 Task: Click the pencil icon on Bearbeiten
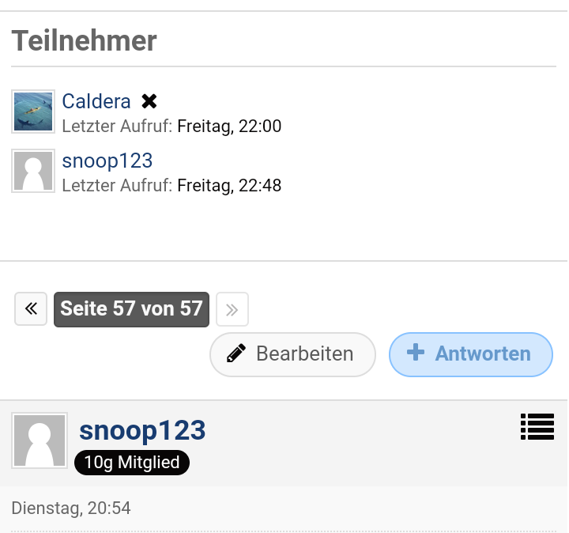click(x=236, y=353)
